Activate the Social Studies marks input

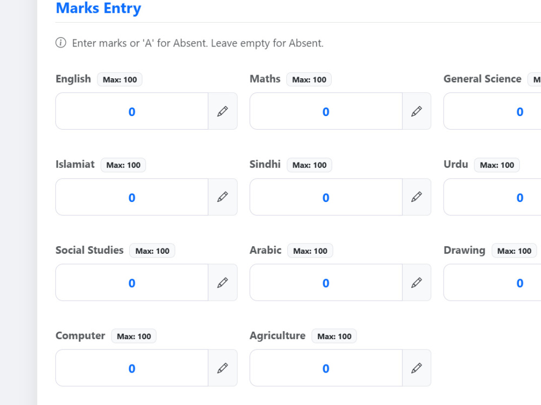[132, 282]
